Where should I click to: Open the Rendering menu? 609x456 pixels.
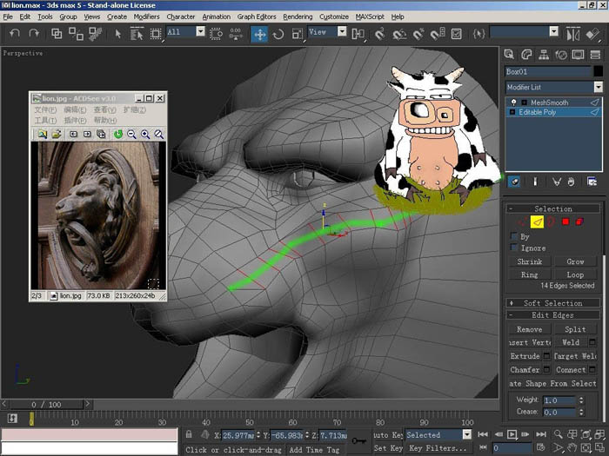coord(298,17)
